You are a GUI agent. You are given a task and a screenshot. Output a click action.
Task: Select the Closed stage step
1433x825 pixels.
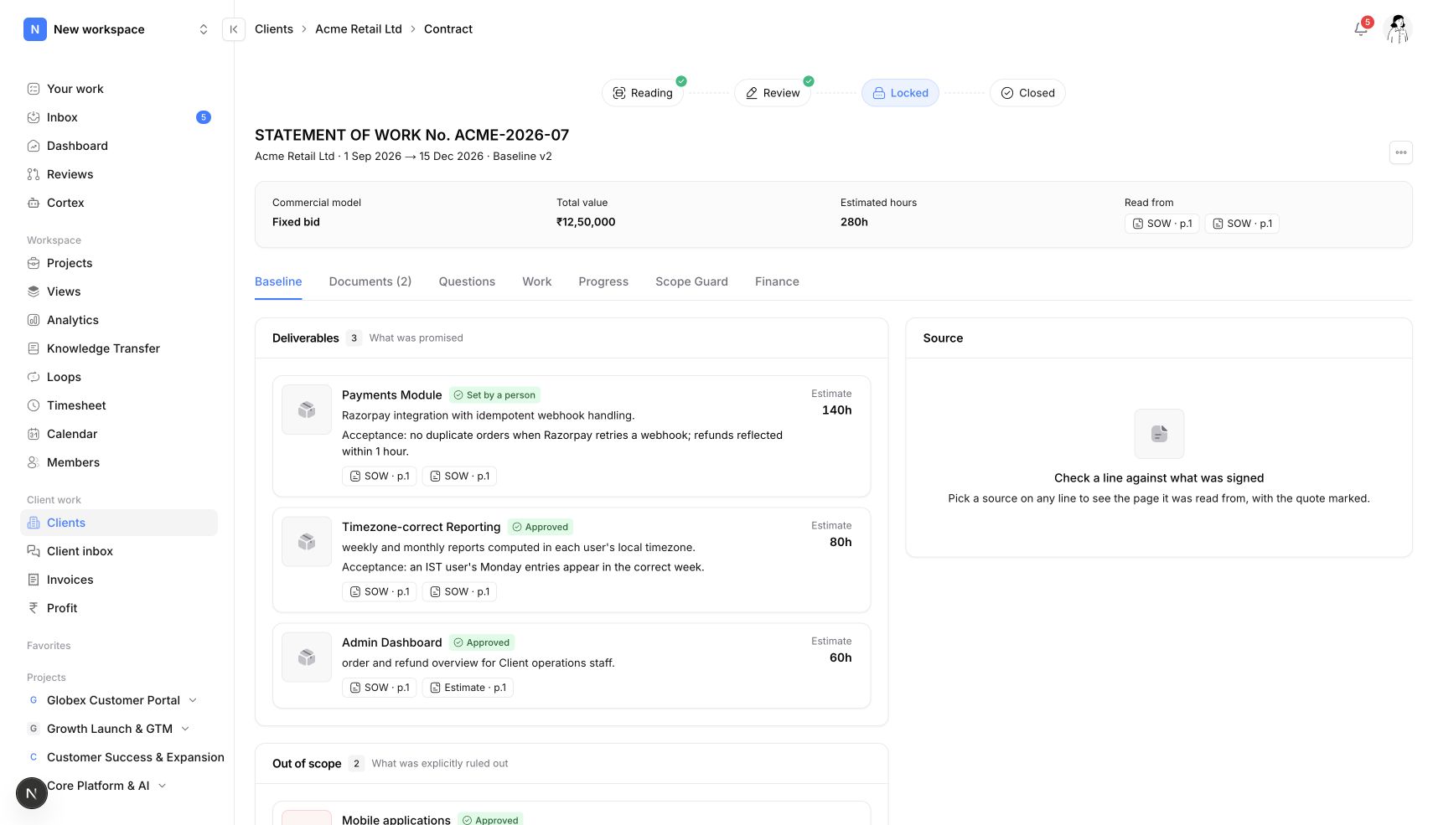click(x=1027, y=93)
